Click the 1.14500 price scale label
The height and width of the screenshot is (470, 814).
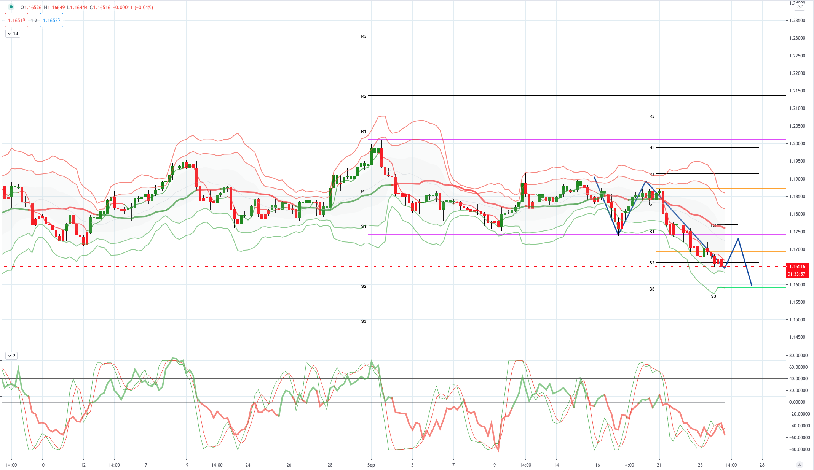coord(797,337)
